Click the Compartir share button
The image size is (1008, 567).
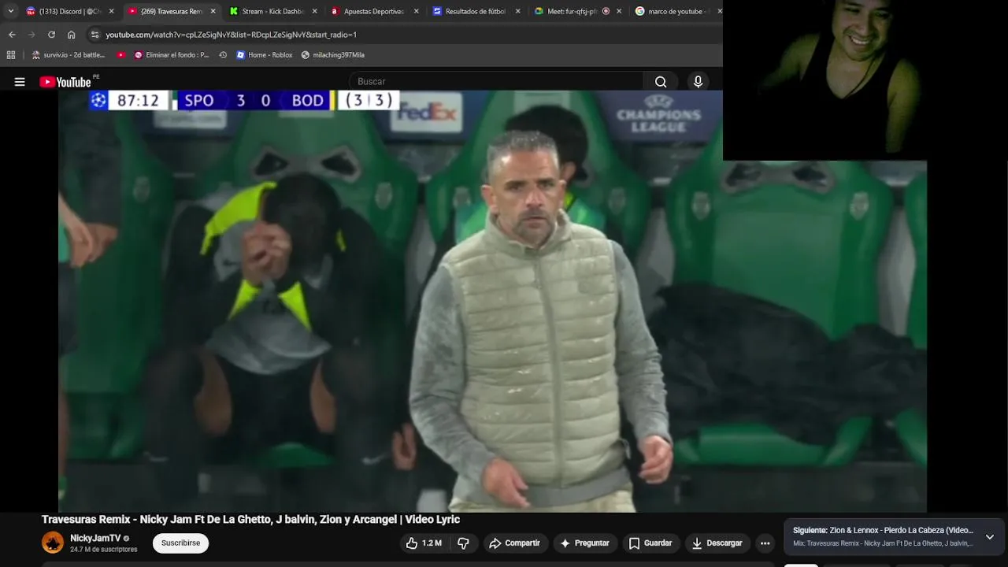click(x=514, y=543)
